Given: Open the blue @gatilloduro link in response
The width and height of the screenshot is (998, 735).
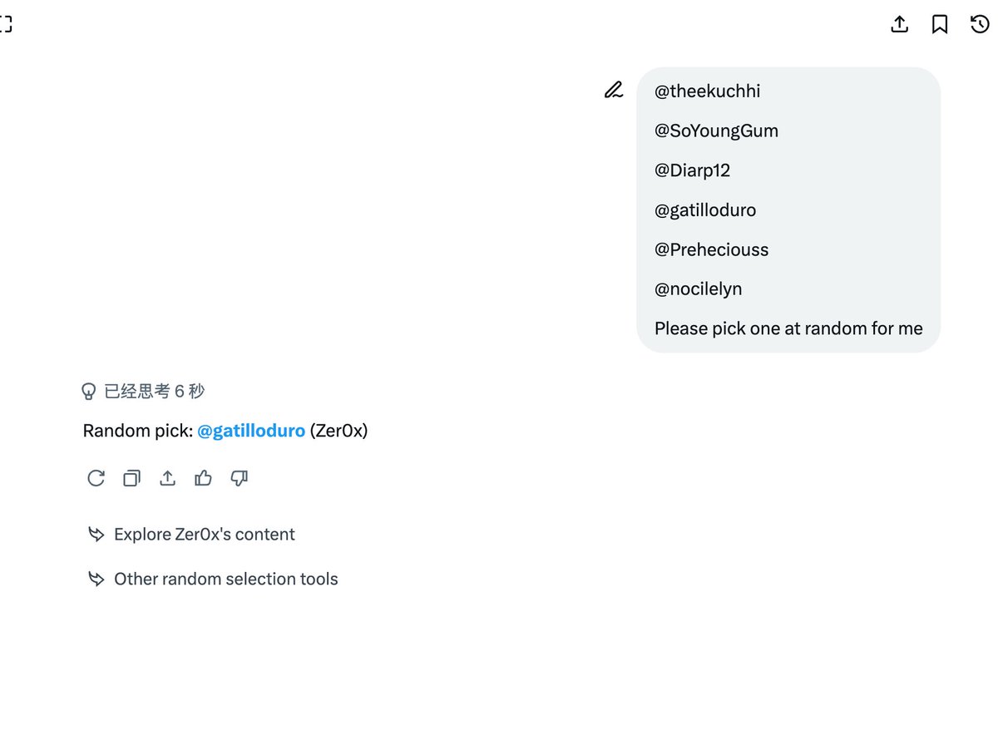Looking at the screenshot, I should 251,431.
